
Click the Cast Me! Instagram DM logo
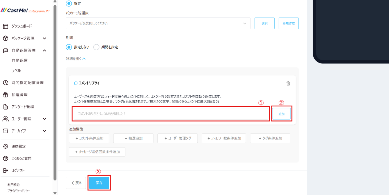[25, 10]
